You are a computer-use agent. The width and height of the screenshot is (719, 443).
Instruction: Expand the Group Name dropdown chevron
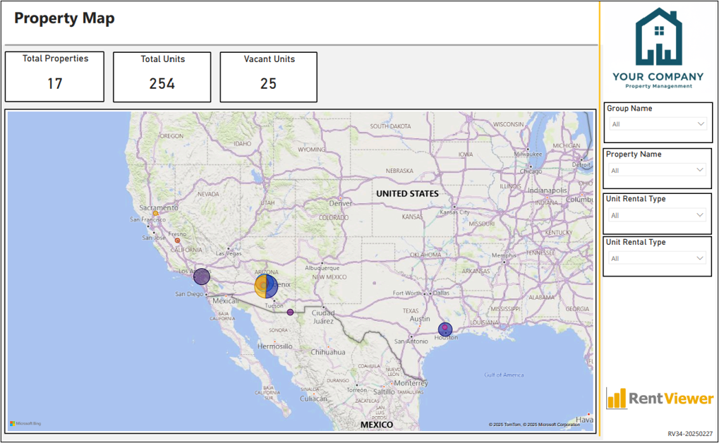coord(701,124)
